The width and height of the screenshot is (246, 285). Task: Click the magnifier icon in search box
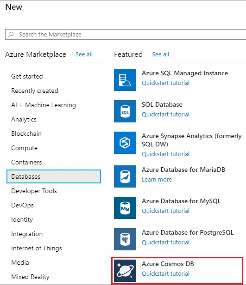point(11,34)
